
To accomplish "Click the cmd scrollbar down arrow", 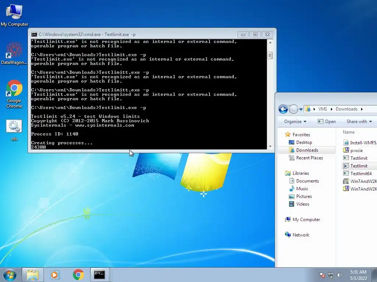I will pyautogui.click(x=270, y=146).
